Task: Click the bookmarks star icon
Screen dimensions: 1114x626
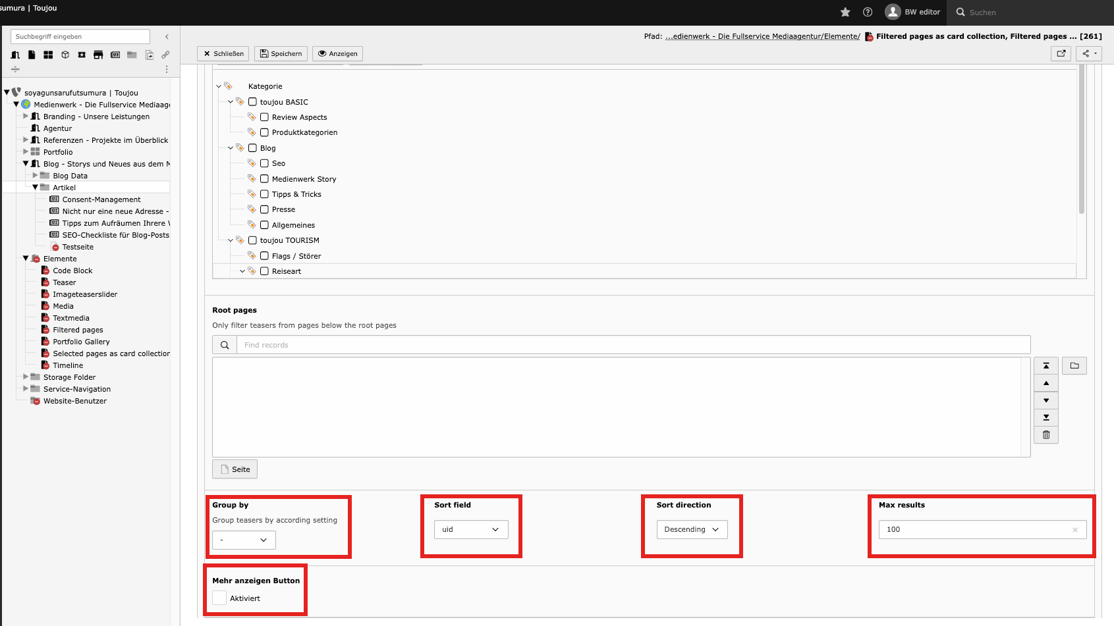Action: click(845, 12)
